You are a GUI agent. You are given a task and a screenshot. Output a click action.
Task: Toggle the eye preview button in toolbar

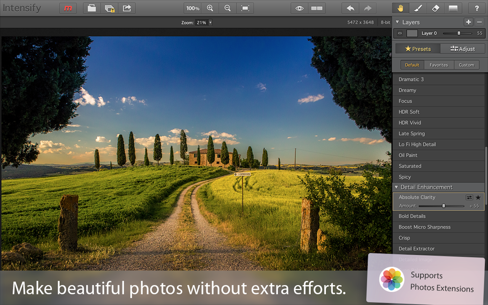(299, 8)
